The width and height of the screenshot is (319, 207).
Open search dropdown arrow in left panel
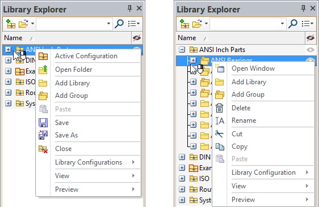(x=108, y=24)
